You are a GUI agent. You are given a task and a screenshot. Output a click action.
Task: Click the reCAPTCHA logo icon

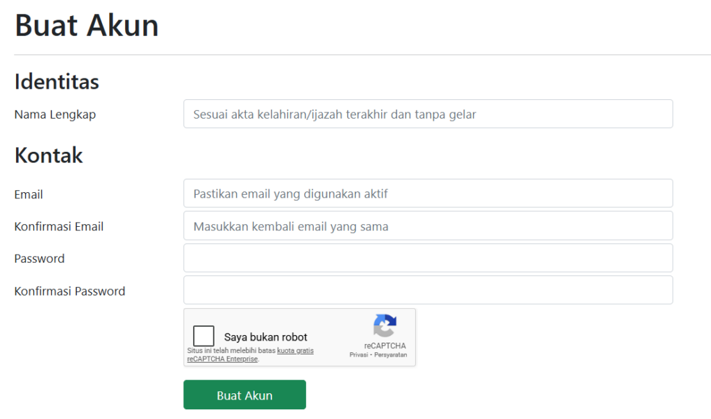click(x=385, y=325)
